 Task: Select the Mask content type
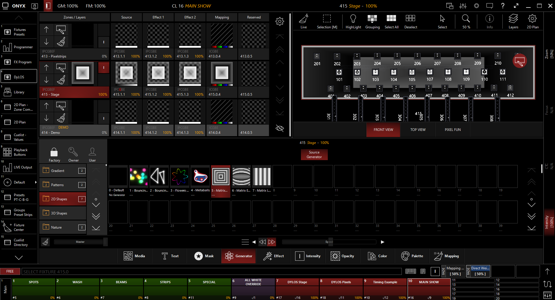(x=204, y=256)
